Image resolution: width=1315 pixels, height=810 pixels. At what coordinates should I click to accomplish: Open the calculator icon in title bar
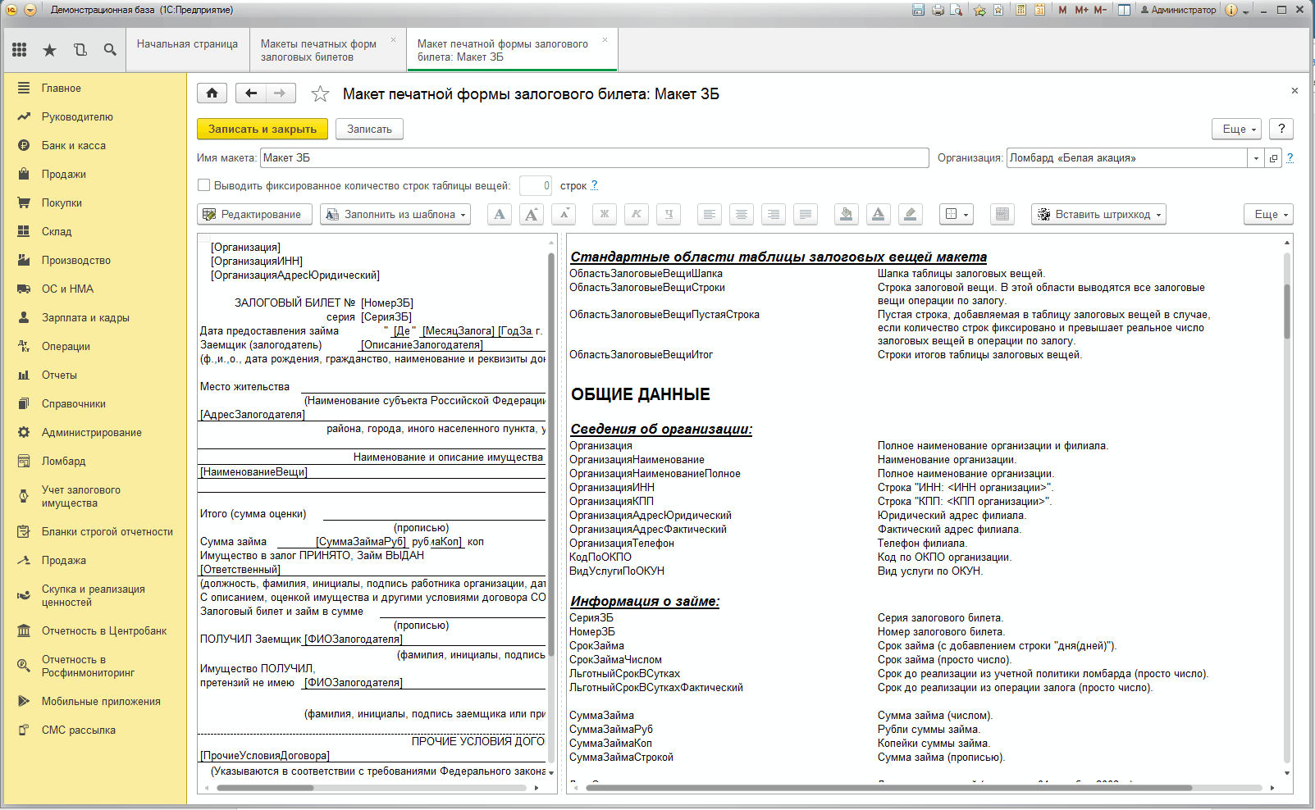click(x=1020, y=10)
